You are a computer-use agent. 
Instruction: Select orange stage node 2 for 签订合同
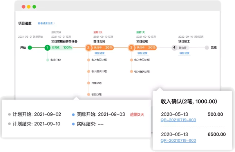(89, 48)
